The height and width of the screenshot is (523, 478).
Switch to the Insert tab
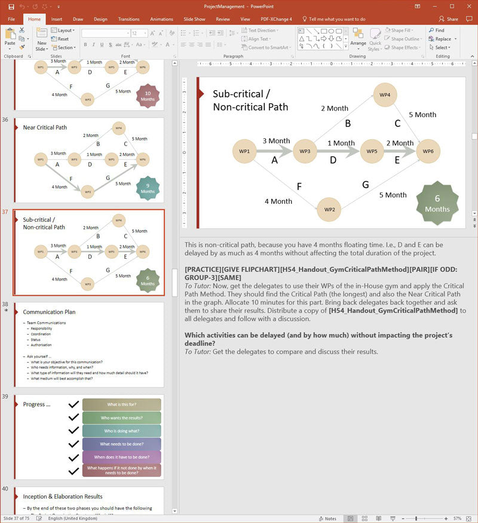click(56, 19)
